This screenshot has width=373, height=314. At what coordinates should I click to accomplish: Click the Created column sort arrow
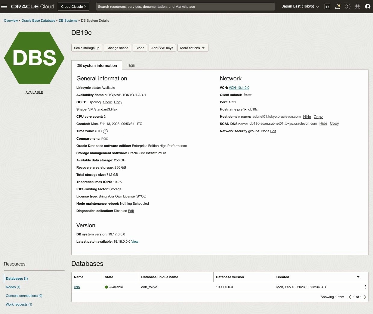[358, 277]
